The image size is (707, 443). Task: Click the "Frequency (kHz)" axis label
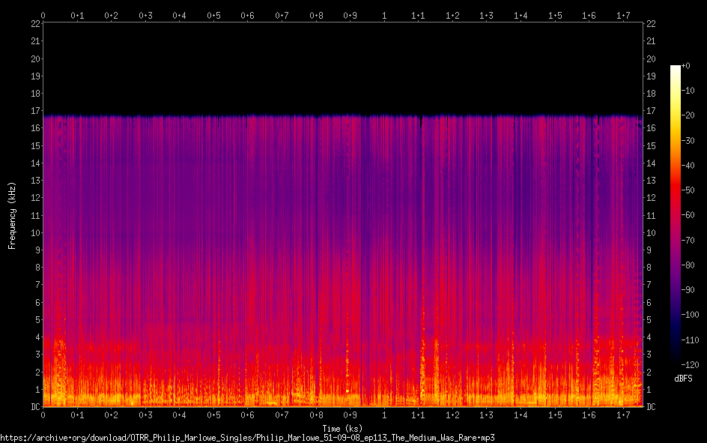[x=12, y=215]
